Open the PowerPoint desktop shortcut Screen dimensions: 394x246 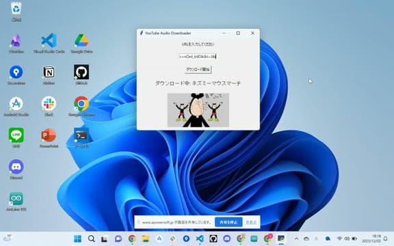[49, 137]
